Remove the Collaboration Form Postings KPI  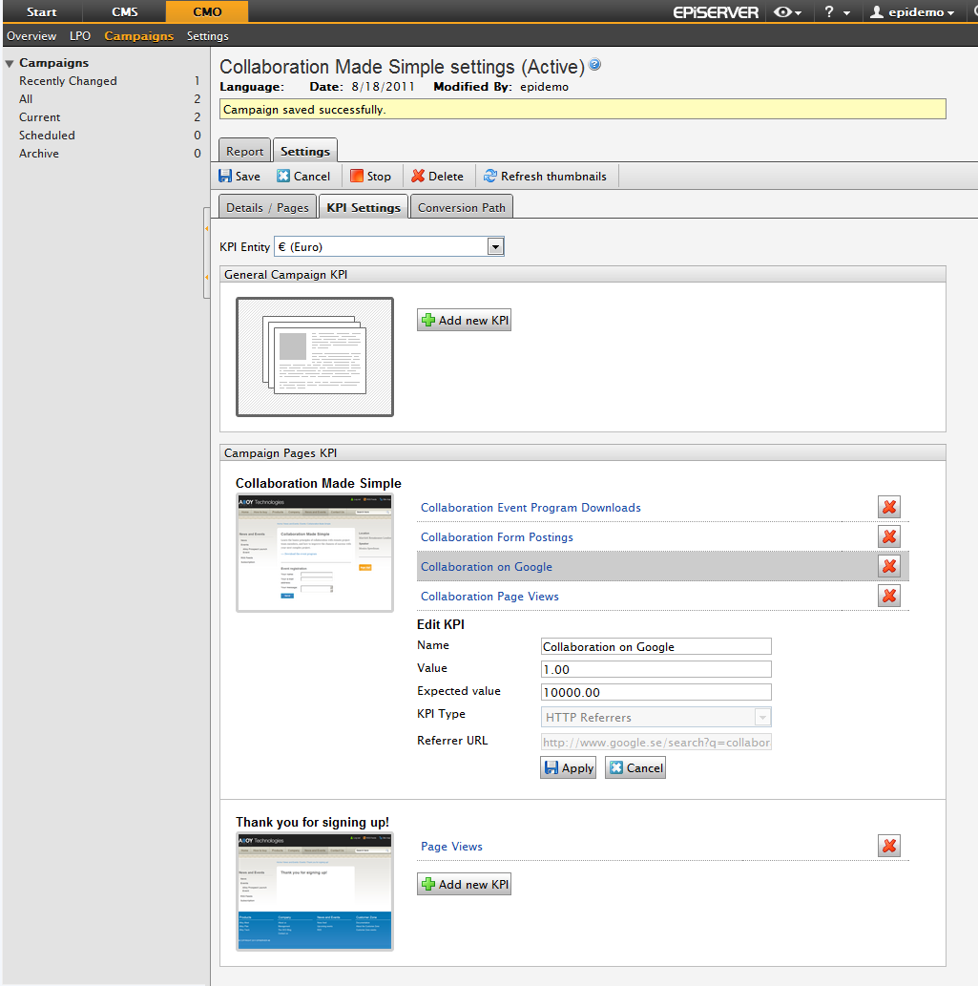pos(888,536)
